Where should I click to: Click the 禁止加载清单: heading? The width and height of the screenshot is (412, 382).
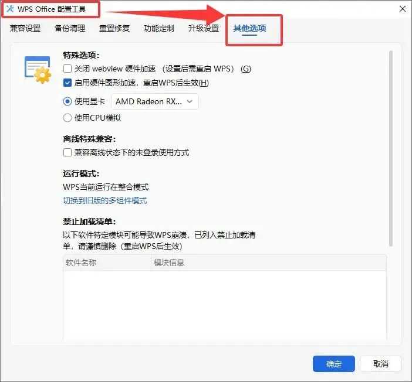point(89,221)
